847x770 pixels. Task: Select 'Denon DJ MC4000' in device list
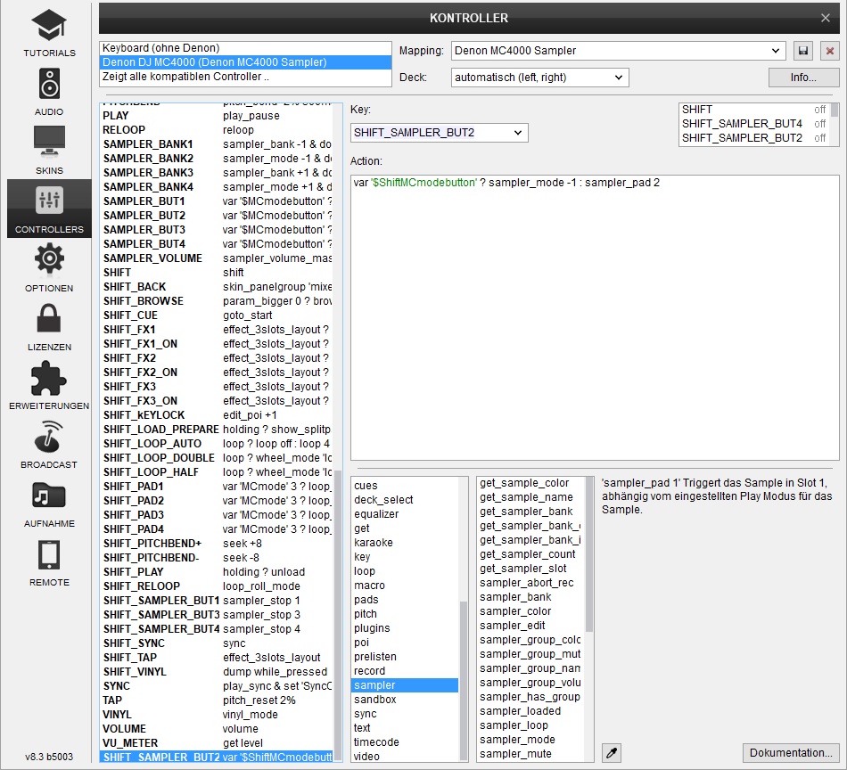(245, 62)
